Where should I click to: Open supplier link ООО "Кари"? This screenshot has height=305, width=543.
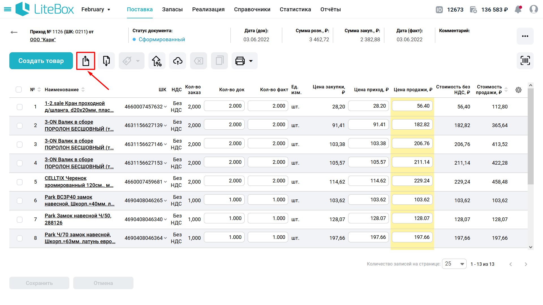click(x=43, y=40)
